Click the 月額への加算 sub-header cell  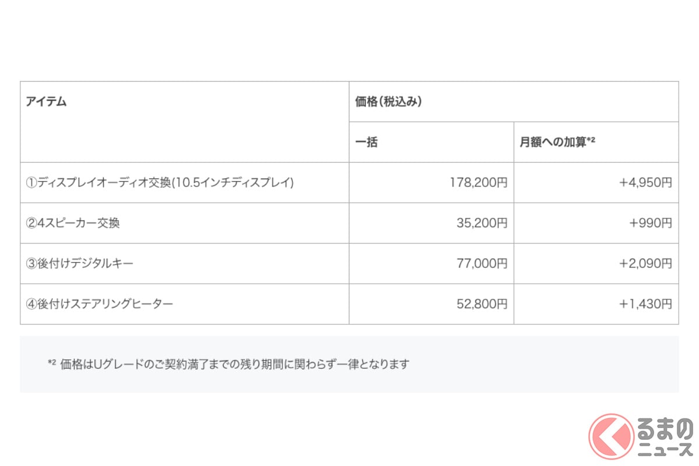[x=557, y=142]
